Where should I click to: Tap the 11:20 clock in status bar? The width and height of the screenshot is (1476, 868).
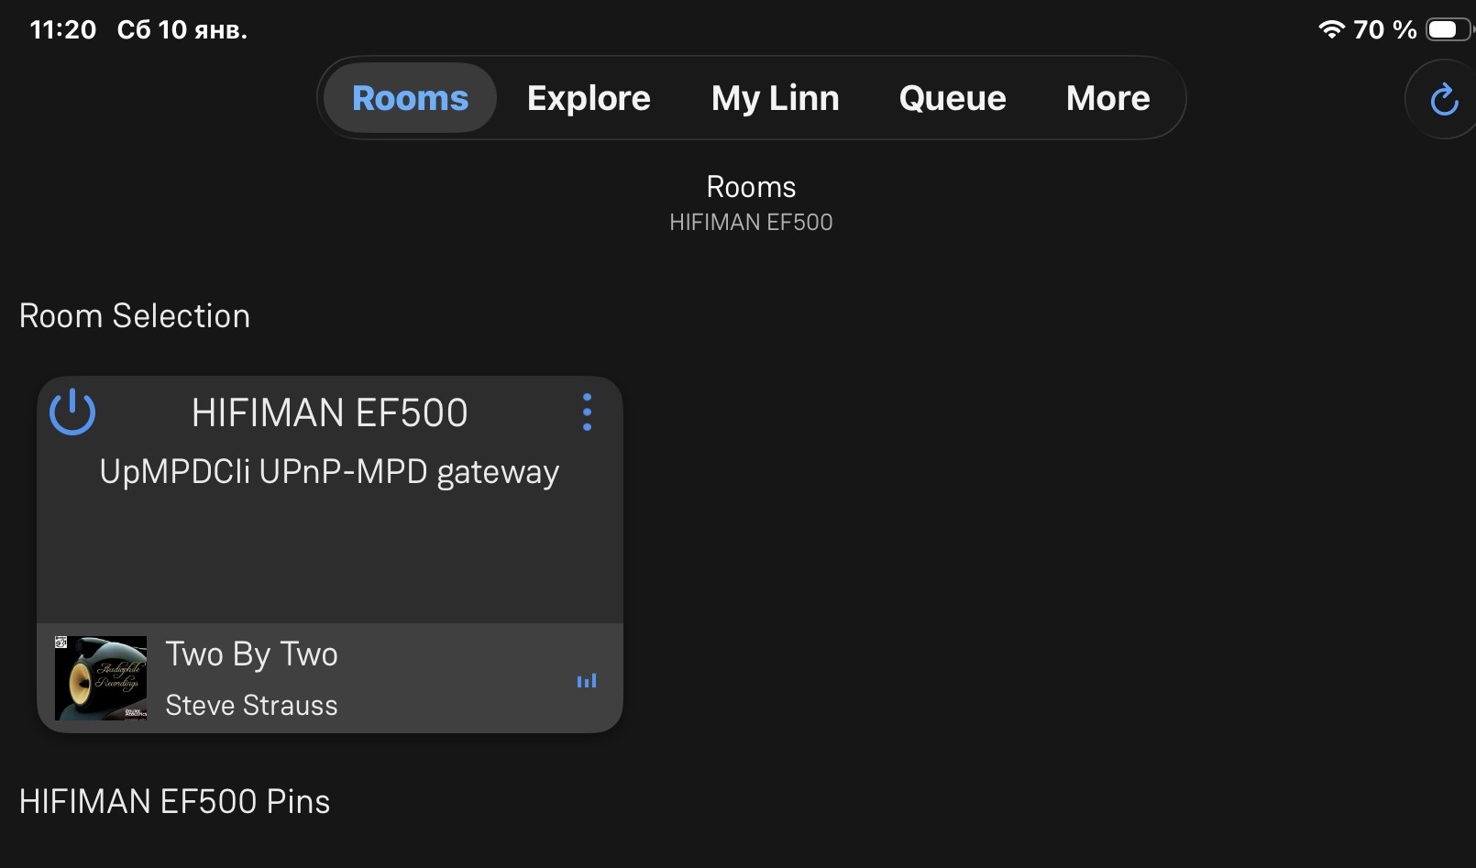coord(62,29)
